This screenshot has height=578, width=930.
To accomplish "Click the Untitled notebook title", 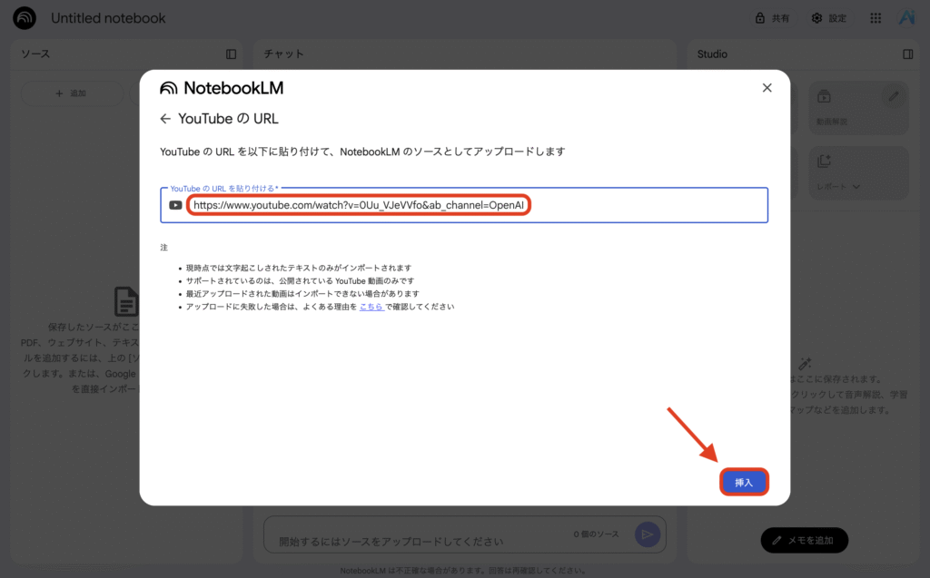I will (108, 18).
